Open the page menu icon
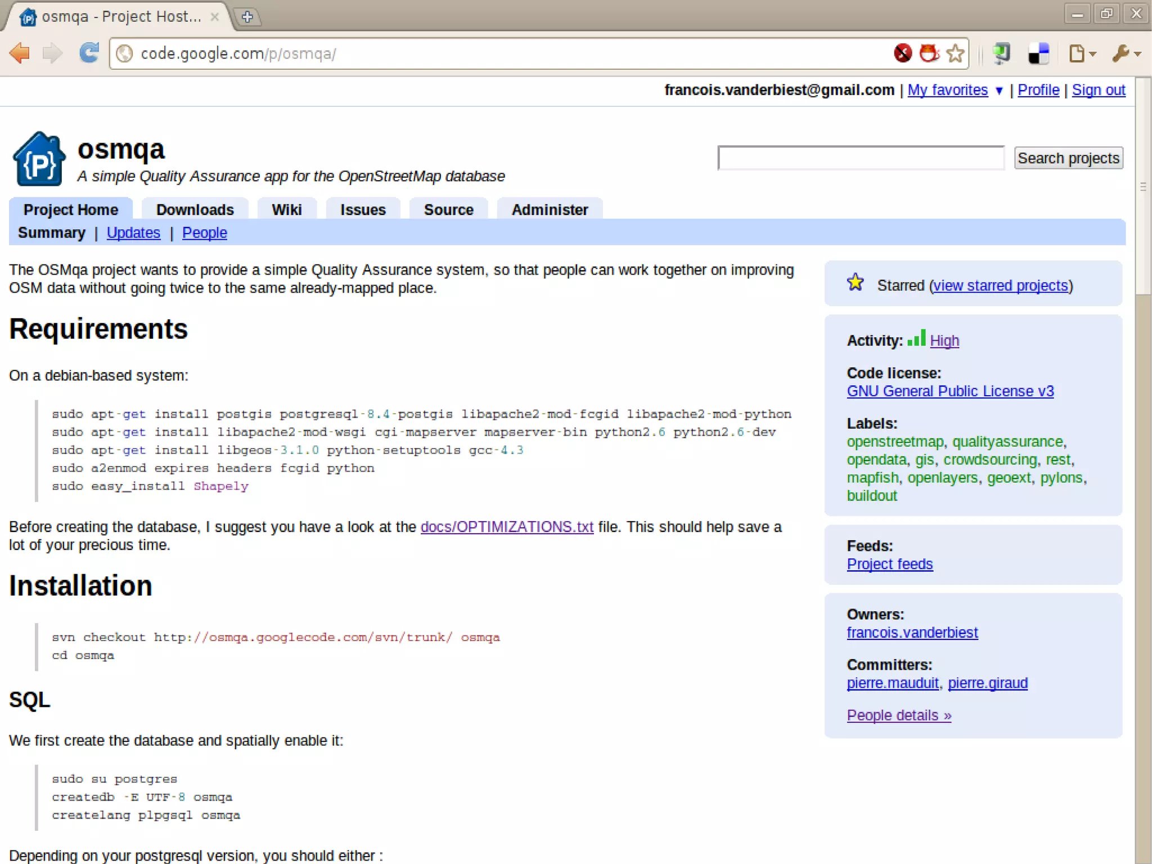This screenshot has height=864, width=1152. point(1082,53)
